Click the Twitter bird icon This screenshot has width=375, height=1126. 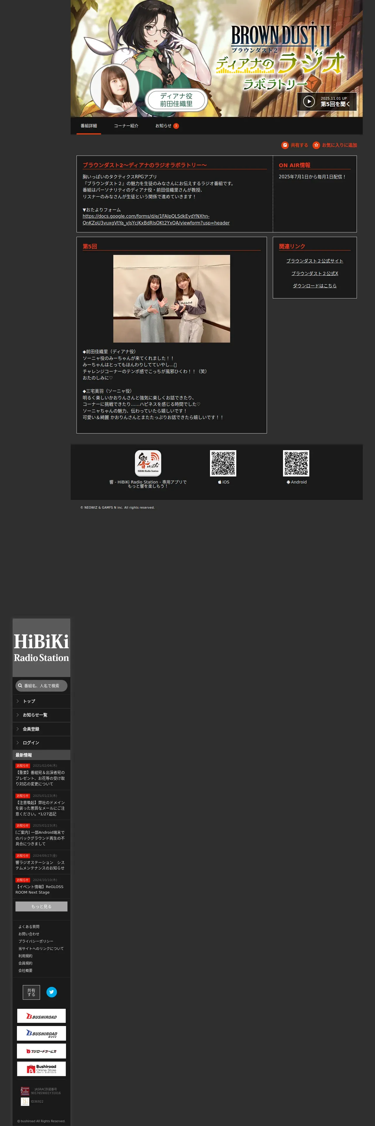coord(51,992)
